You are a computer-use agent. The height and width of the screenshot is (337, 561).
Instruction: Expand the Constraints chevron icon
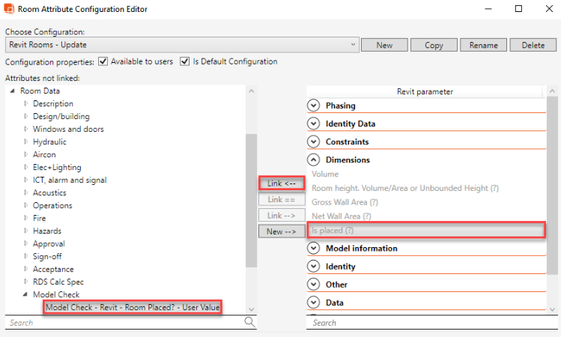click(314, 142)
